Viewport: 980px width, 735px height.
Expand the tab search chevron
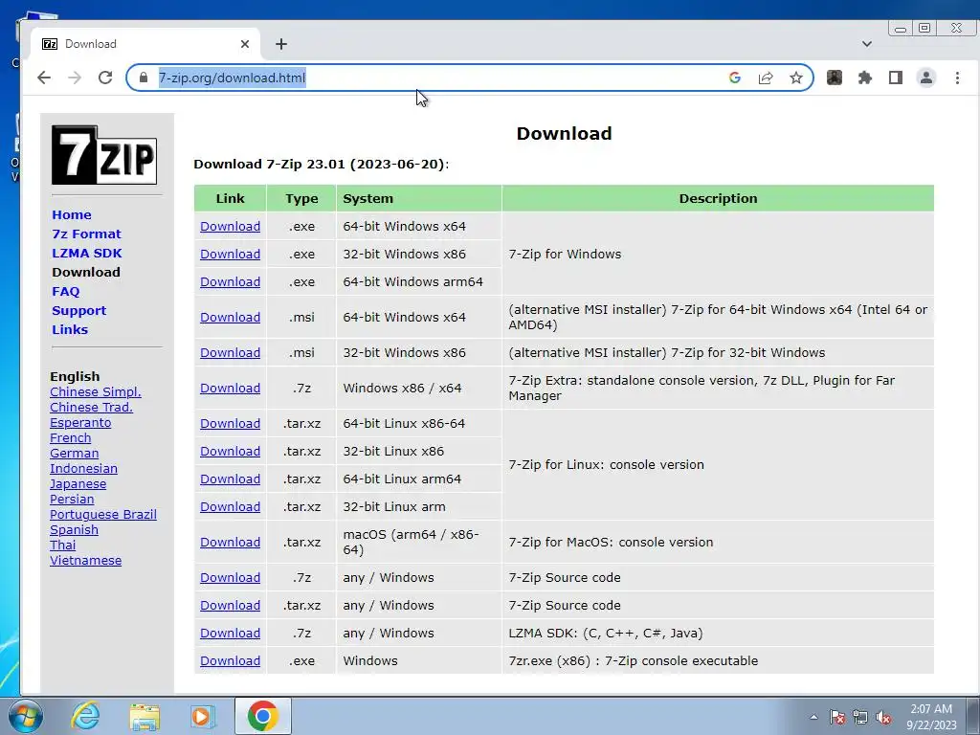tap(867, 44)
